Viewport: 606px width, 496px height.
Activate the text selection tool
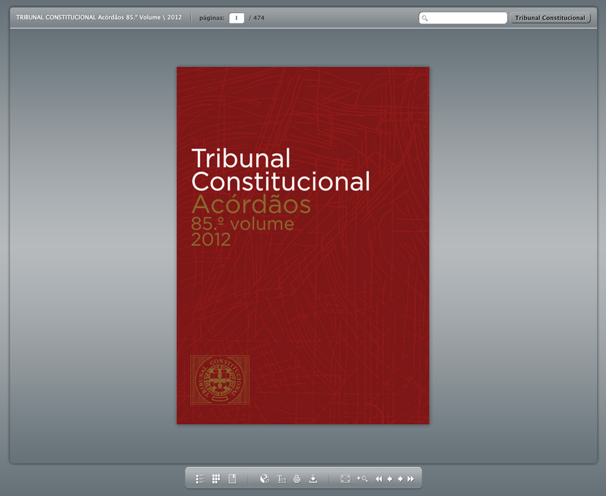[x=282, y=479]
